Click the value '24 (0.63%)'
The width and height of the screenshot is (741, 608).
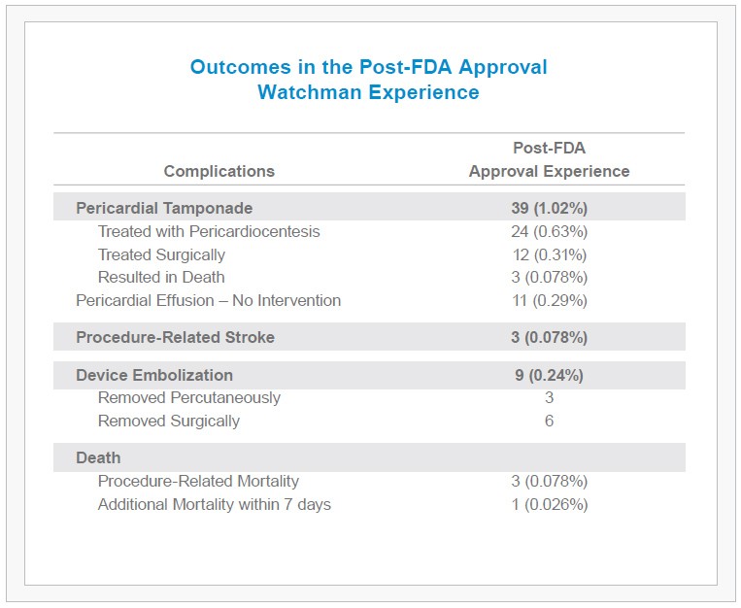pyautogui.click(x=549, y=231)
